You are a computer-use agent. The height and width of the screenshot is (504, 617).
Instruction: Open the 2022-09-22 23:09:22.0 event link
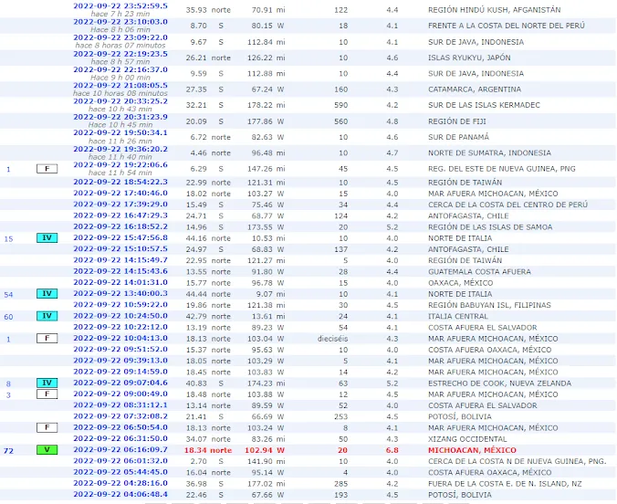120,37
